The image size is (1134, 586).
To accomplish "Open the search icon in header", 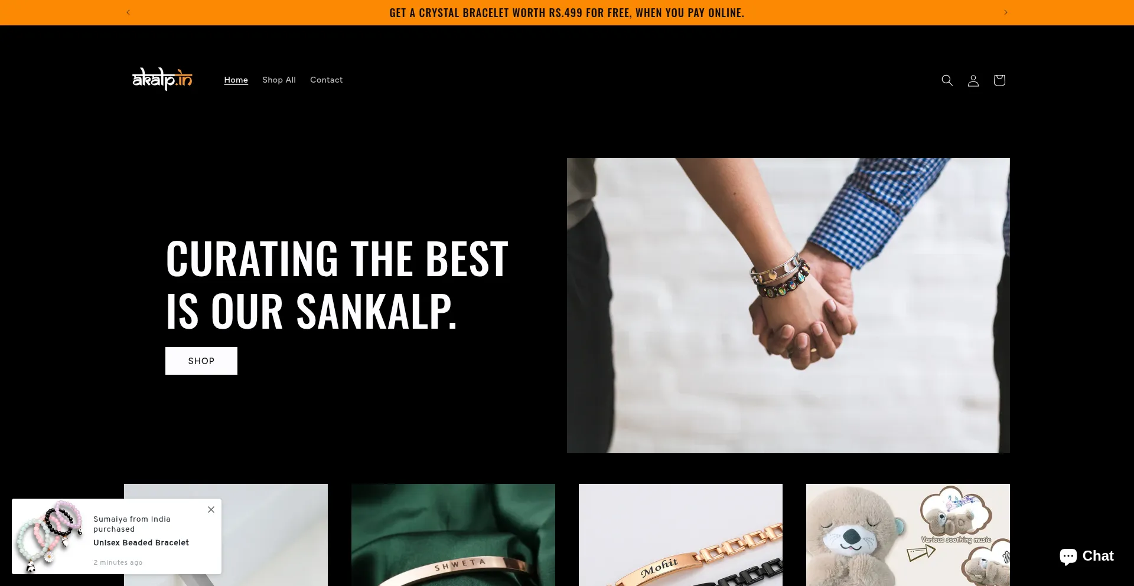I will pos(947,80).
